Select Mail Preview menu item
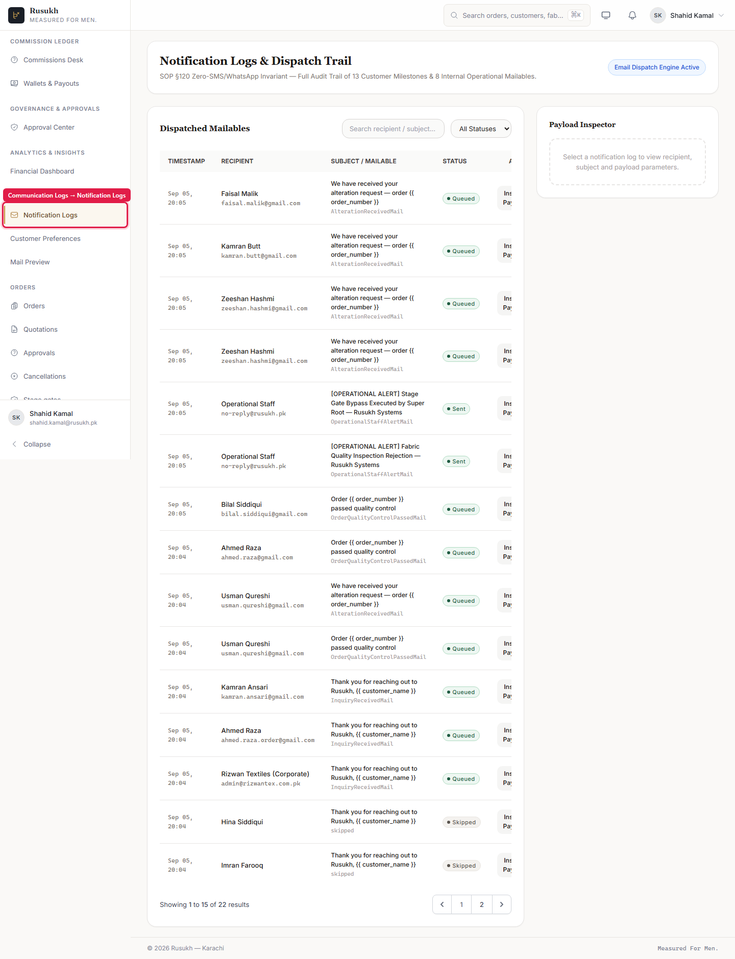 click(30, 262)
